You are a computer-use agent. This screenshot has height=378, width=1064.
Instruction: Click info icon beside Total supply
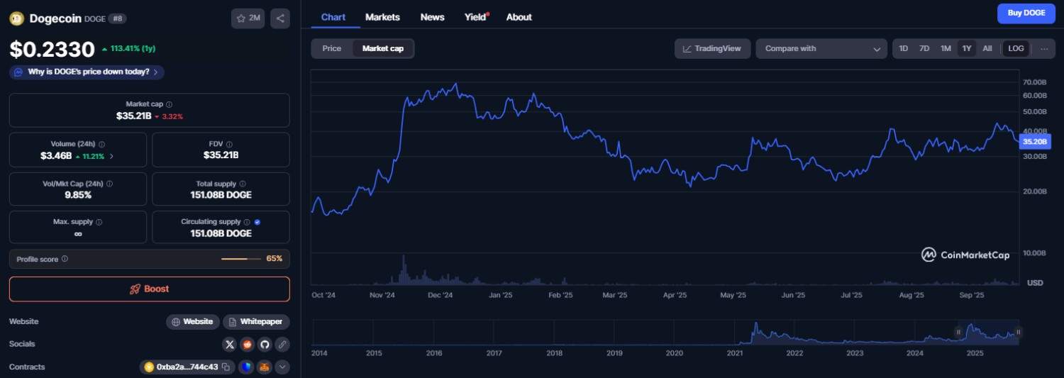tap(243, 184)
